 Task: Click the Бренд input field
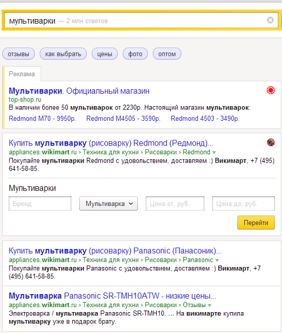pos(40,203)
